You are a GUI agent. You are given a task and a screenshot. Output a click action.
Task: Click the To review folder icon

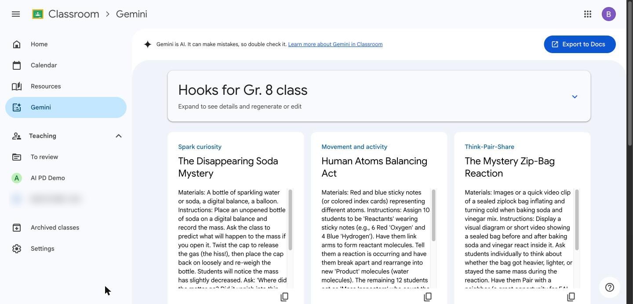tap(17, 157)
